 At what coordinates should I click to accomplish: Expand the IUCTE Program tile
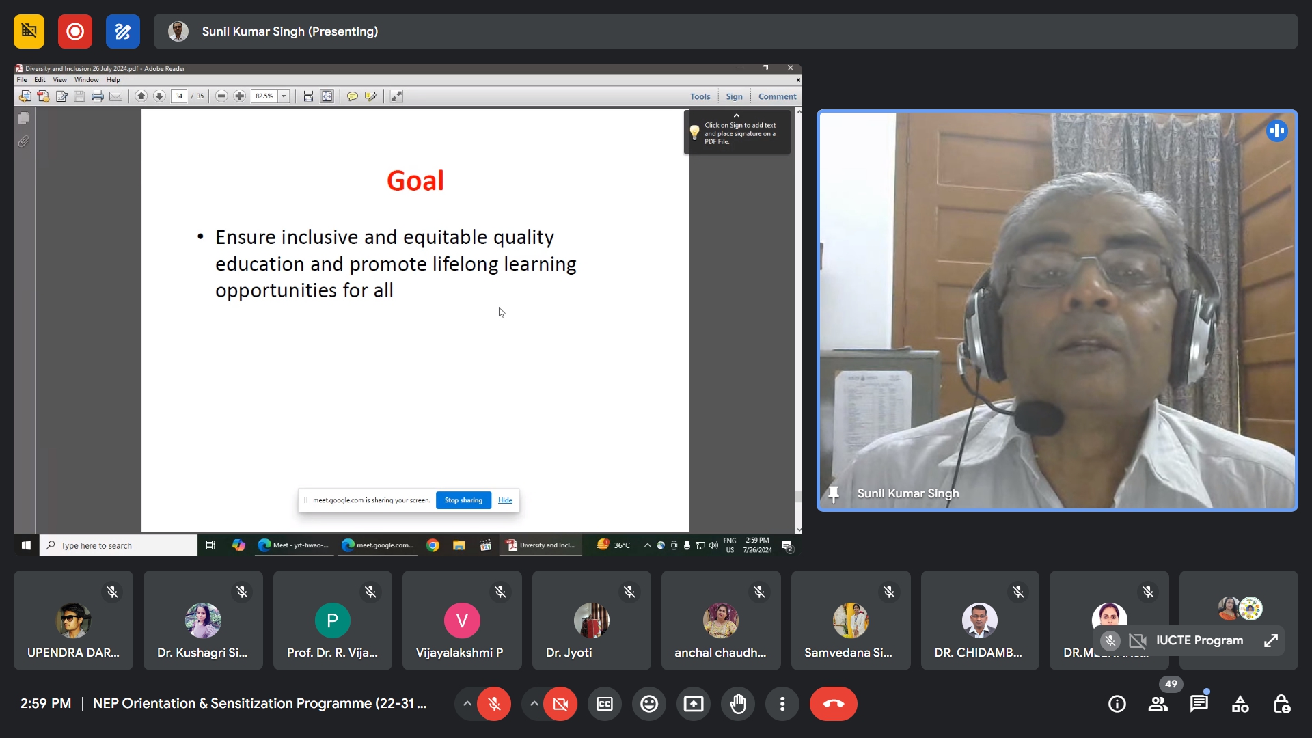[x=1271, y=641]
